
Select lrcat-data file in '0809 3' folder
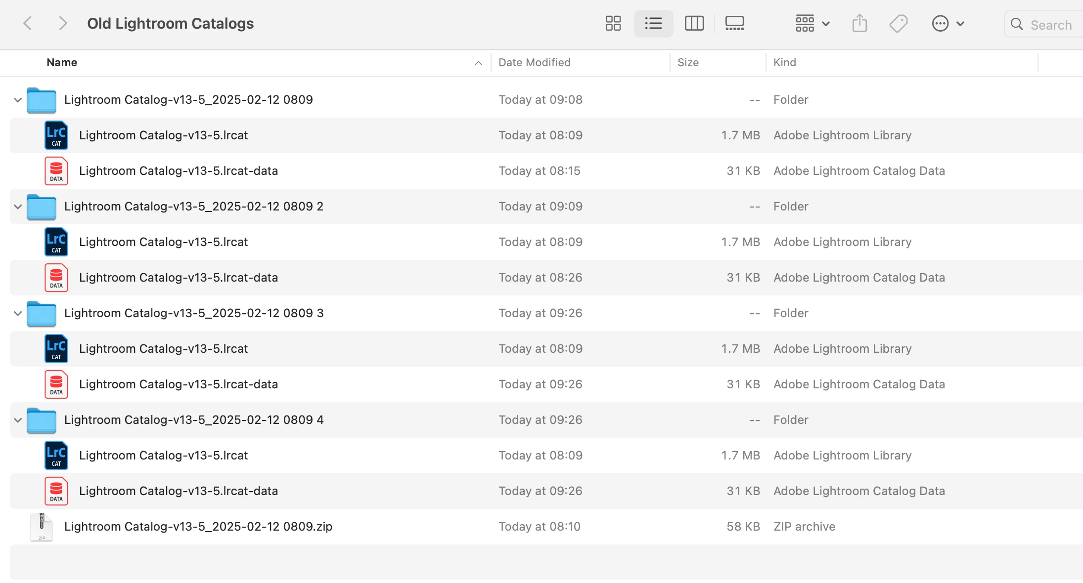178,384
